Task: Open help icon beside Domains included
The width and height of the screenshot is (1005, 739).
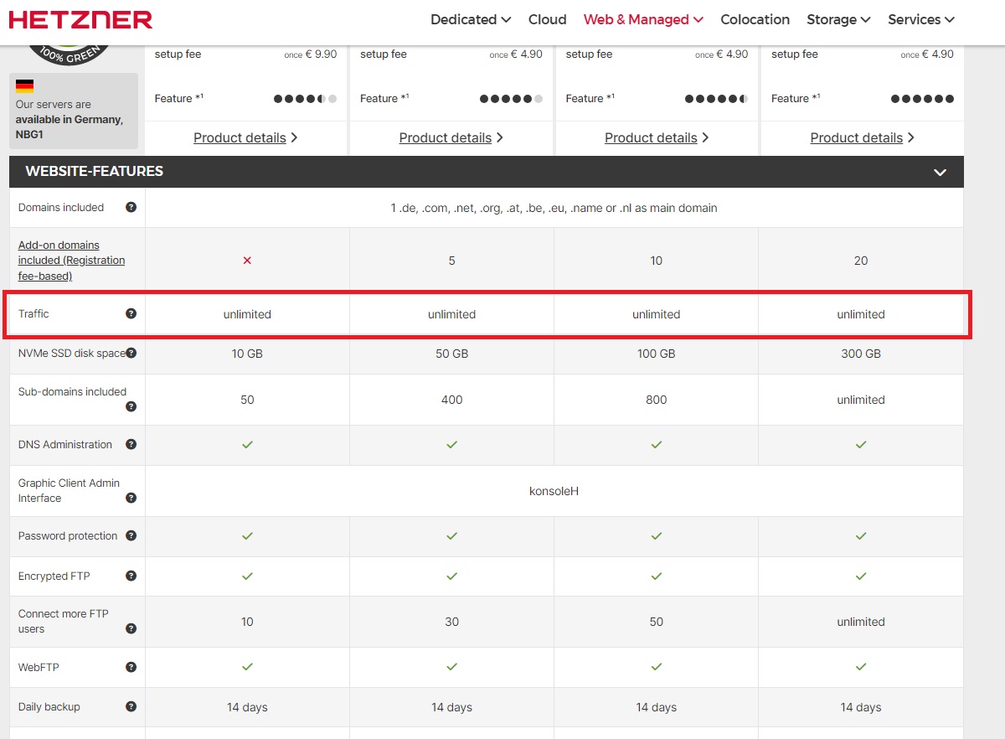Action: click(131, 207)
